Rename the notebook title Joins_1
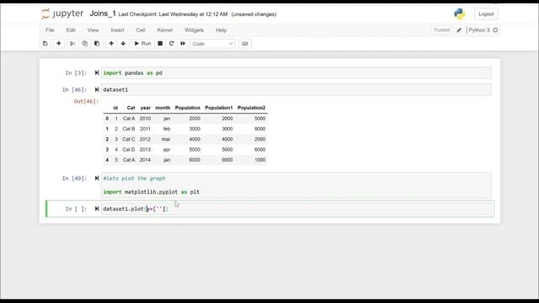539x303 pixels. point(103,13)
